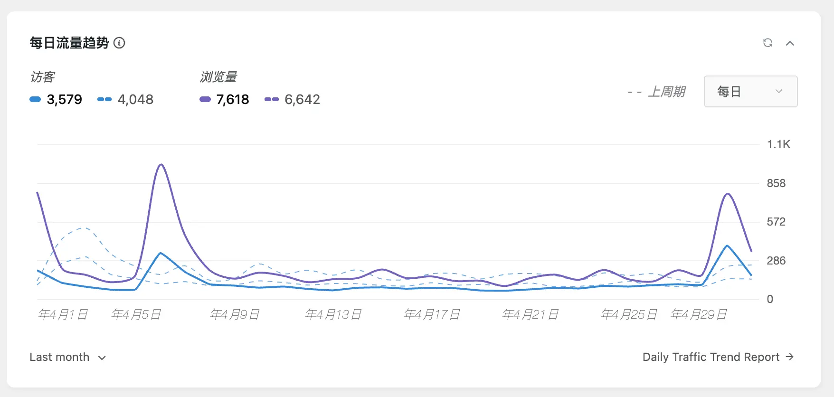Screen dimensions: 834x397
Task: Open the info tooltip beside 每日流量趋势
Action: (x=120, y=43)
